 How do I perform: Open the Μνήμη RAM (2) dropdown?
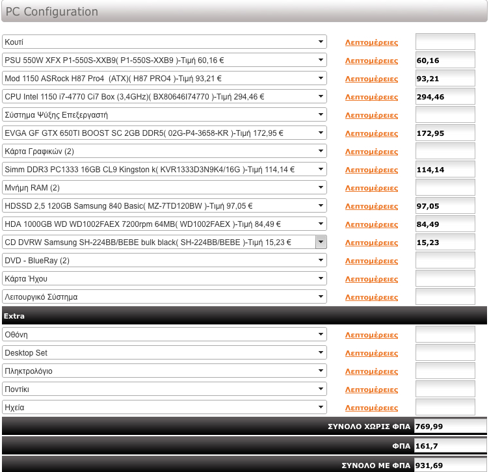165,187
